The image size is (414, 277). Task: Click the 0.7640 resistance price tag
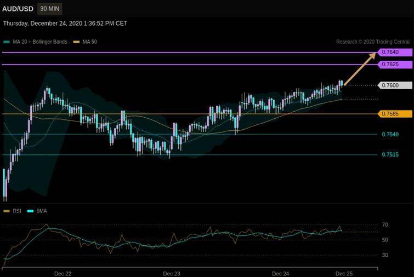(x=395, y=52)
